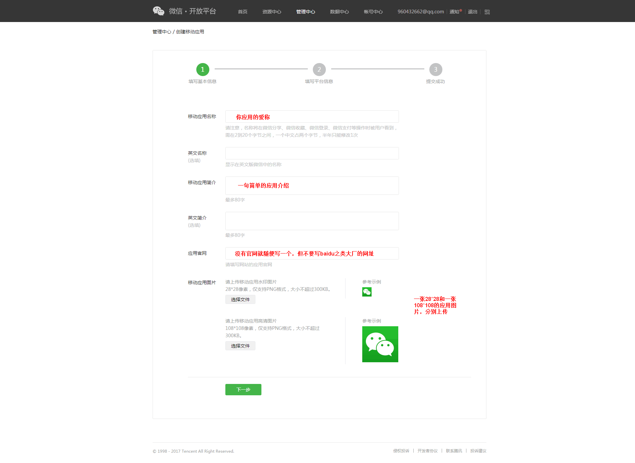
Task: Focus the 英文简介 text area
Action: point(312,221)
